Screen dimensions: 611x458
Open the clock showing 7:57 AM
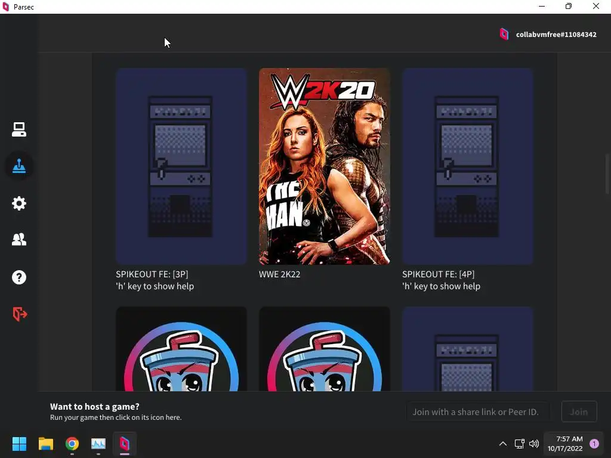pos(565,444)
